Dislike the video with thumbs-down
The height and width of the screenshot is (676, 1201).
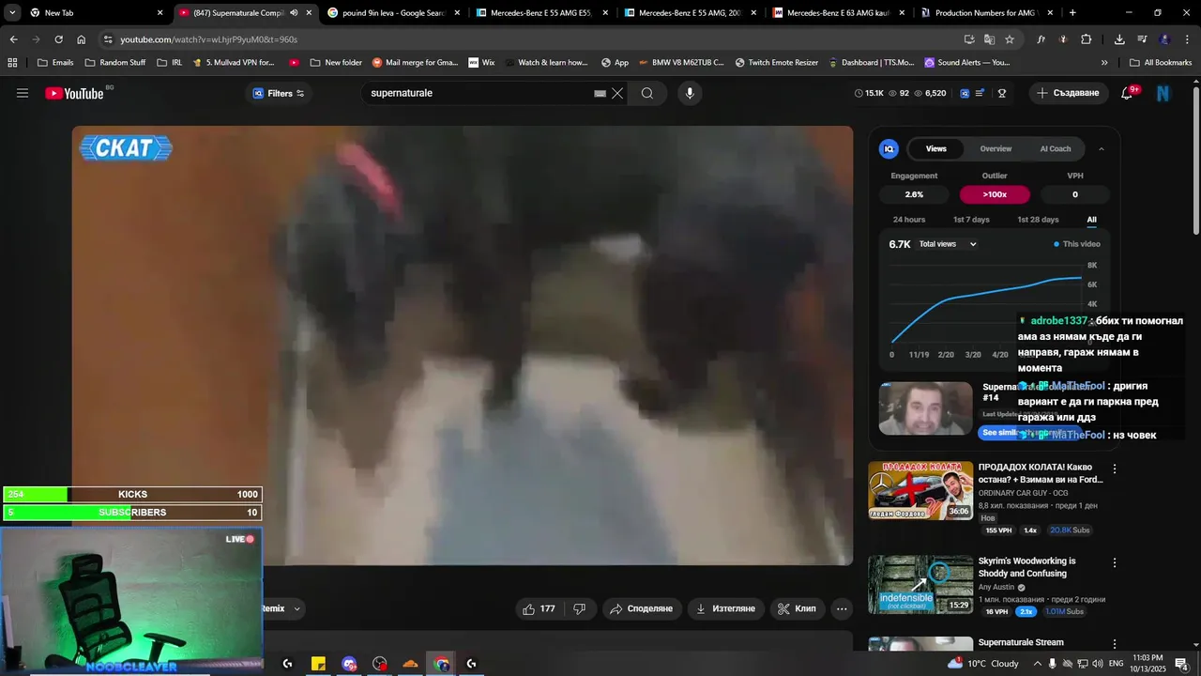pyautogui.click(x=580, y=608)
